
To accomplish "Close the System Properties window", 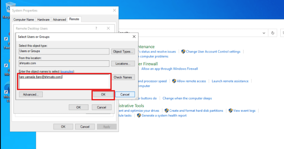I will 114,10.
